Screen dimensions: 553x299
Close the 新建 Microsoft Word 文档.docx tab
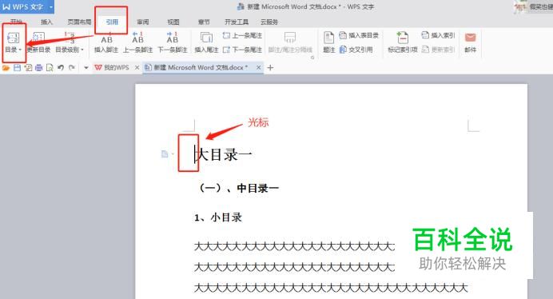tap(258, 67)
